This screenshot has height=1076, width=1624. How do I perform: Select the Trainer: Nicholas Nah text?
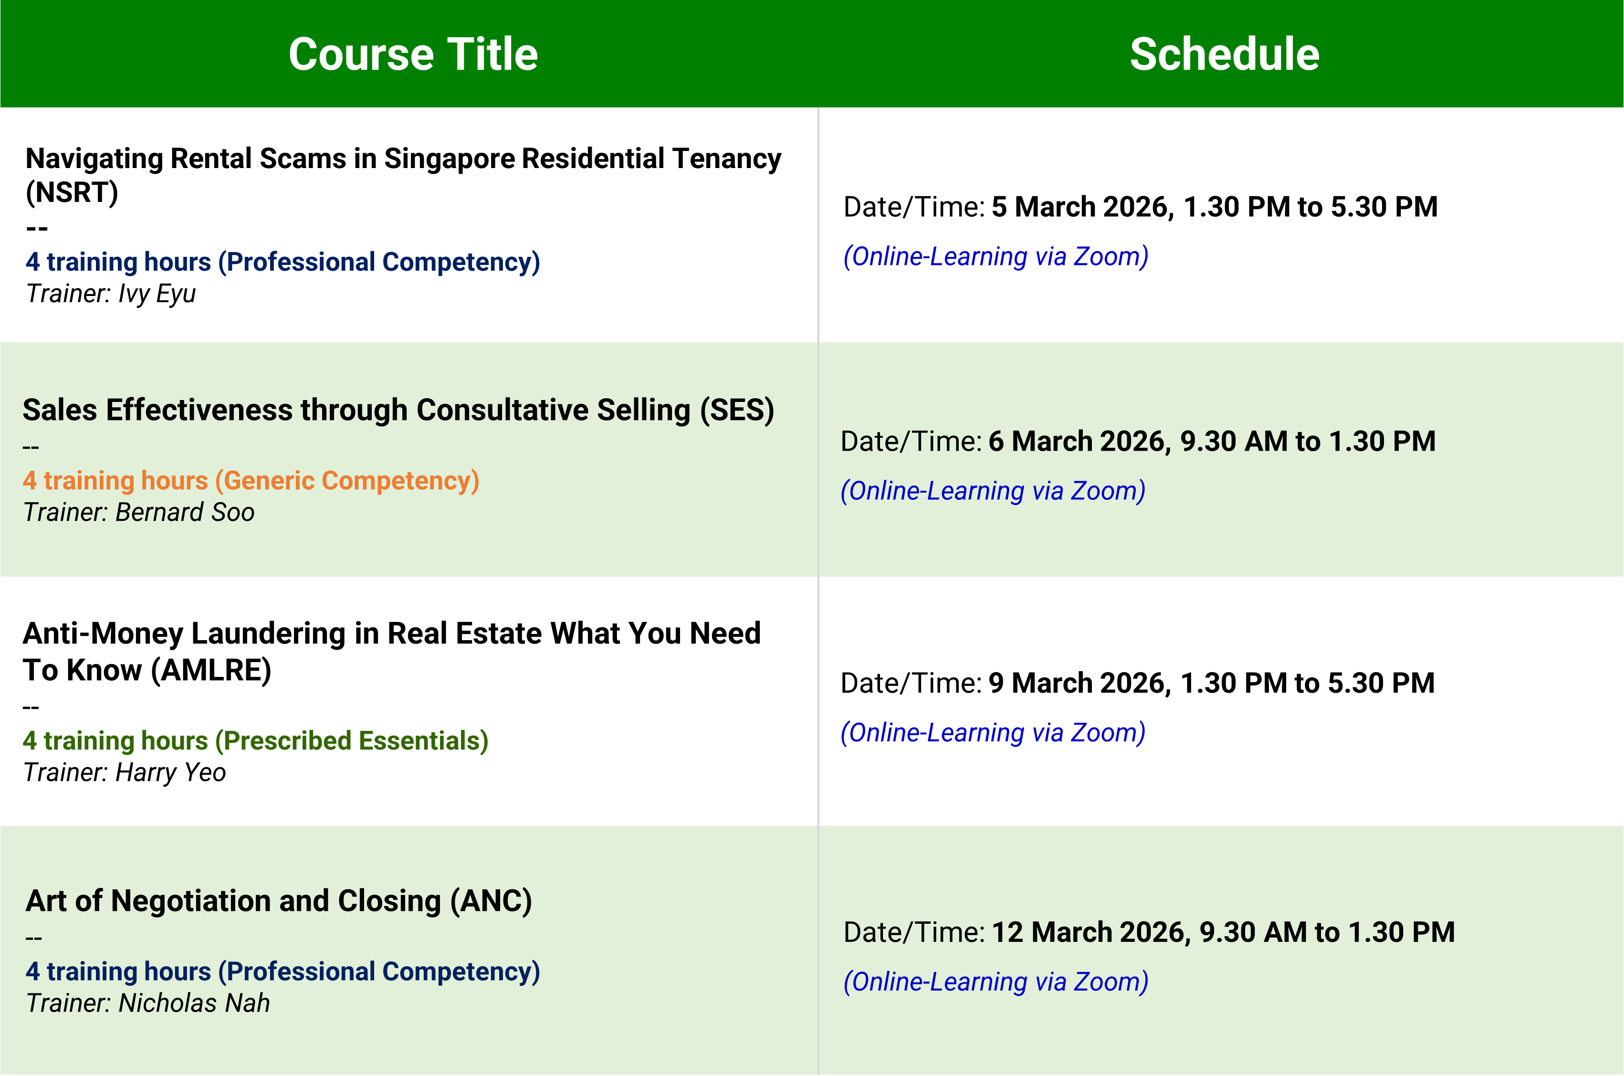(148, 1003)
